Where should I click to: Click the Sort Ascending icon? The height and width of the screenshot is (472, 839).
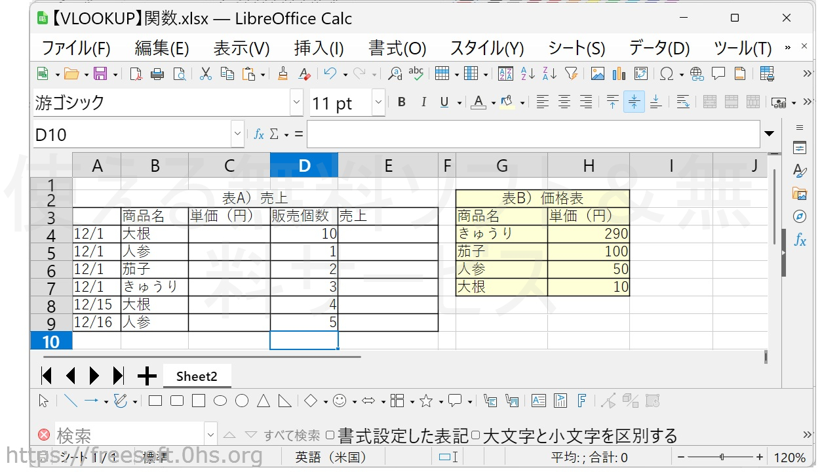[527, 73]
